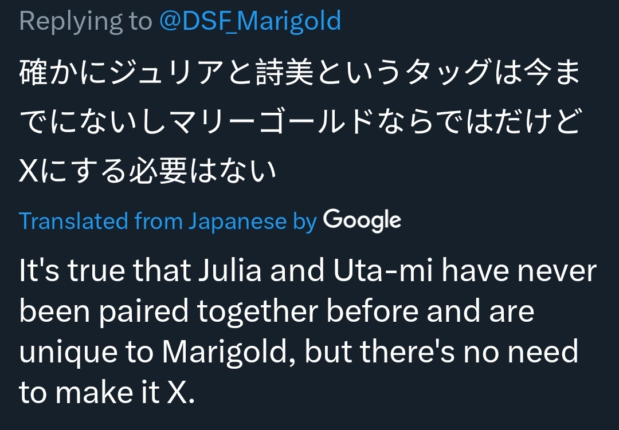Tap the "Translated from Japanese by" link

click(168, 221)
